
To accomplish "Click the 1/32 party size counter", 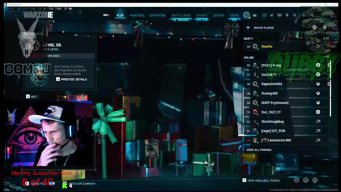I will point(326,38).
